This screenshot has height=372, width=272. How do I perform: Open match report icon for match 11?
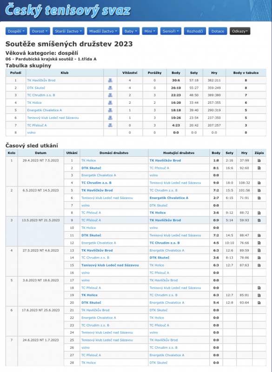[x=259, y=235]
